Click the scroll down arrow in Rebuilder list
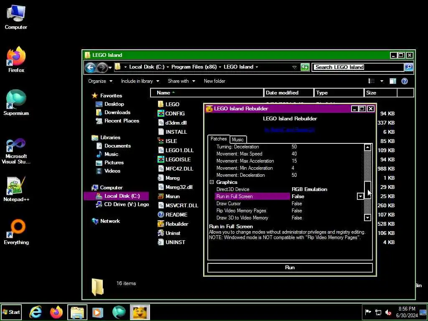The height and width of the screenshot is (321, 428). coord(367,217)
